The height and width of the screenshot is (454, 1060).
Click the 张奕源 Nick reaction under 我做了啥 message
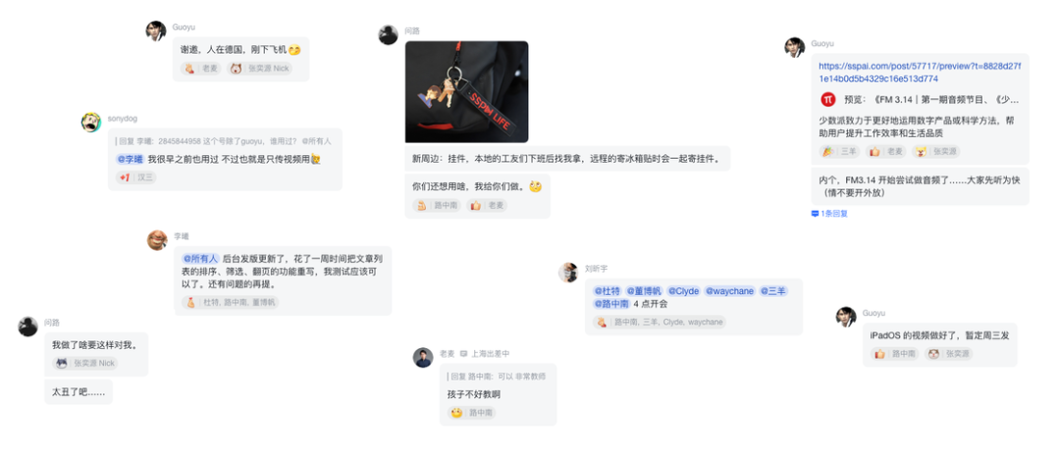(x=85, y=364)
